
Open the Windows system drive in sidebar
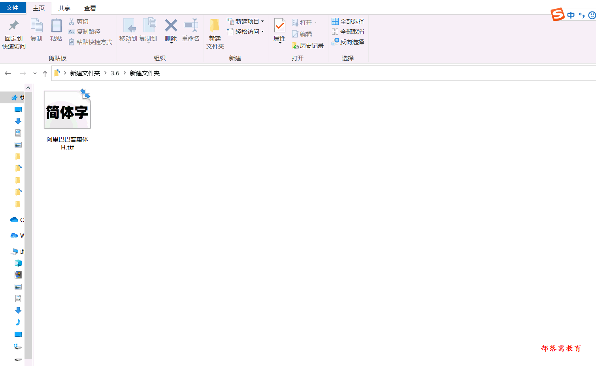[x=18, y=346]
